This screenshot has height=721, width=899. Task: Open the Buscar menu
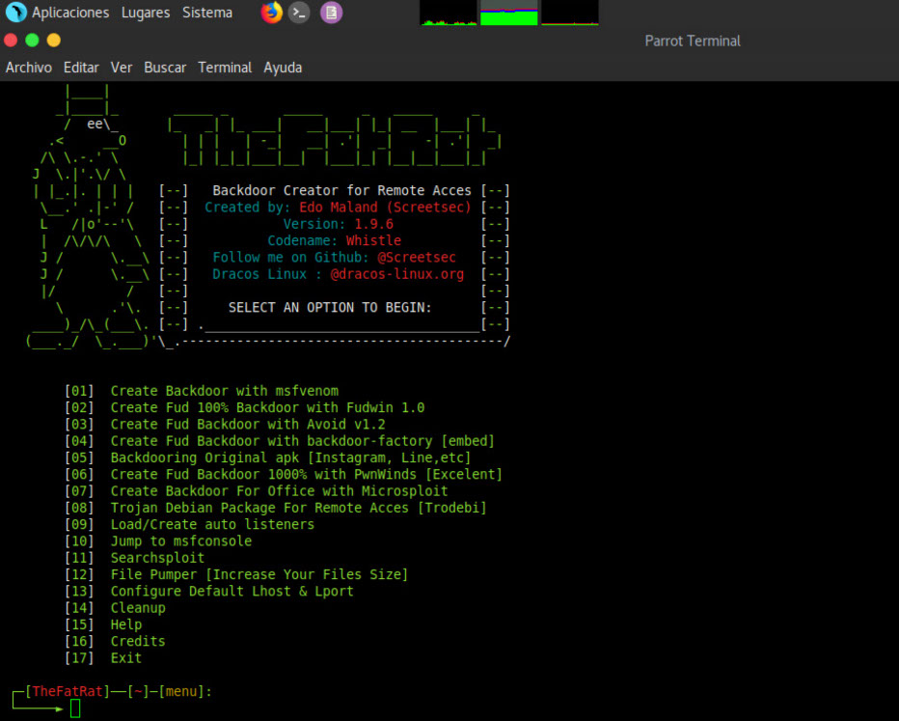[165, 68]
